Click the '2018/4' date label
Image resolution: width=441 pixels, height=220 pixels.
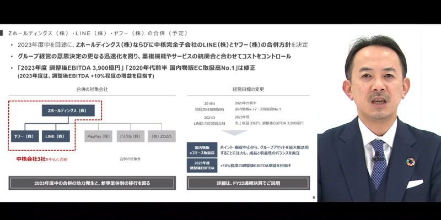tap(209, 103)
